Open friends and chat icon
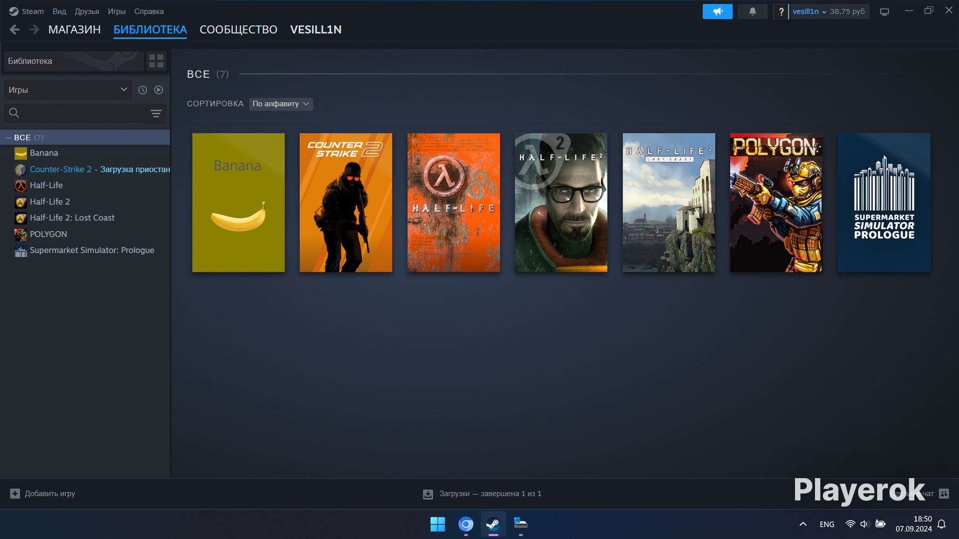Viewport: 959px width, 539px height. coord(944,493)
